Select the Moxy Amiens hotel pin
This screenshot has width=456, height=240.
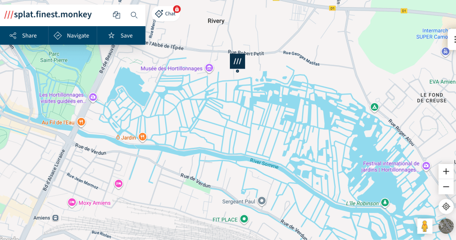click(x=72, y=202)
